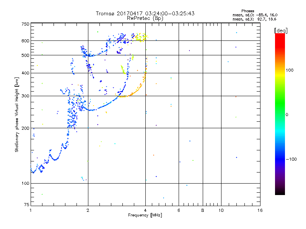Click the x-axis tick label '10'

click(221, 210)
